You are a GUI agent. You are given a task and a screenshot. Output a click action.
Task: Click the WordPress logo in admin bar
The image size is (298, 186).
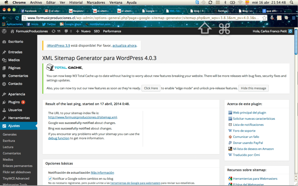[x=4, y=31]
